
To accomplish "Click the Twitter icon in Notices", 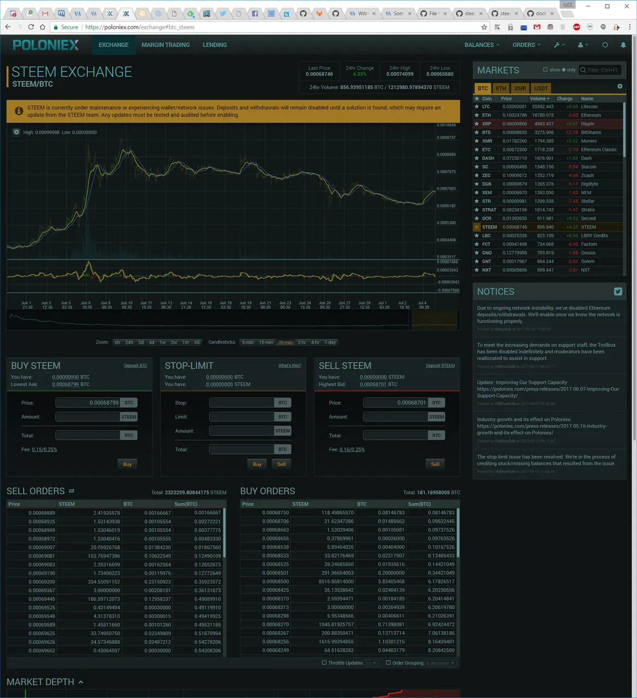I will click(617, 292).
